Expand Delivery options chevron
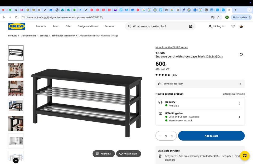Image resolution: width=253 pixels, height=164 pixels. pos(240,104)
